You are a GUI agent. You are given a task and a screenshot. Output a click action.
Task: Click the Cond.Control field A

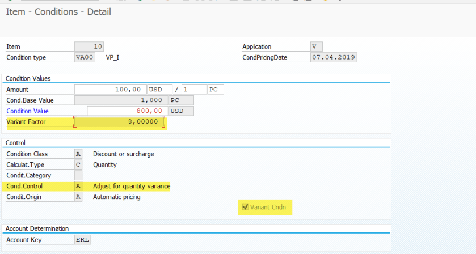coord(78,186)
